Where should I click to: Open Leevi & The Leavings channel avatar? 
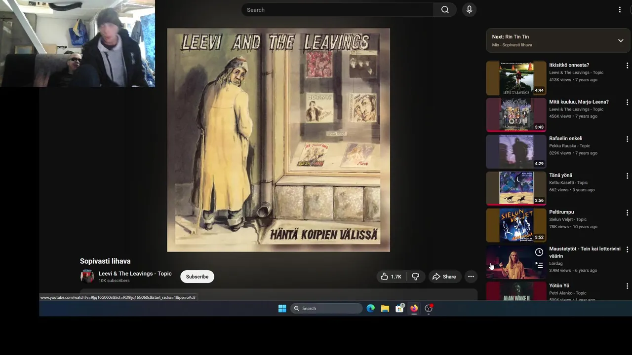[x=87, y=277]
